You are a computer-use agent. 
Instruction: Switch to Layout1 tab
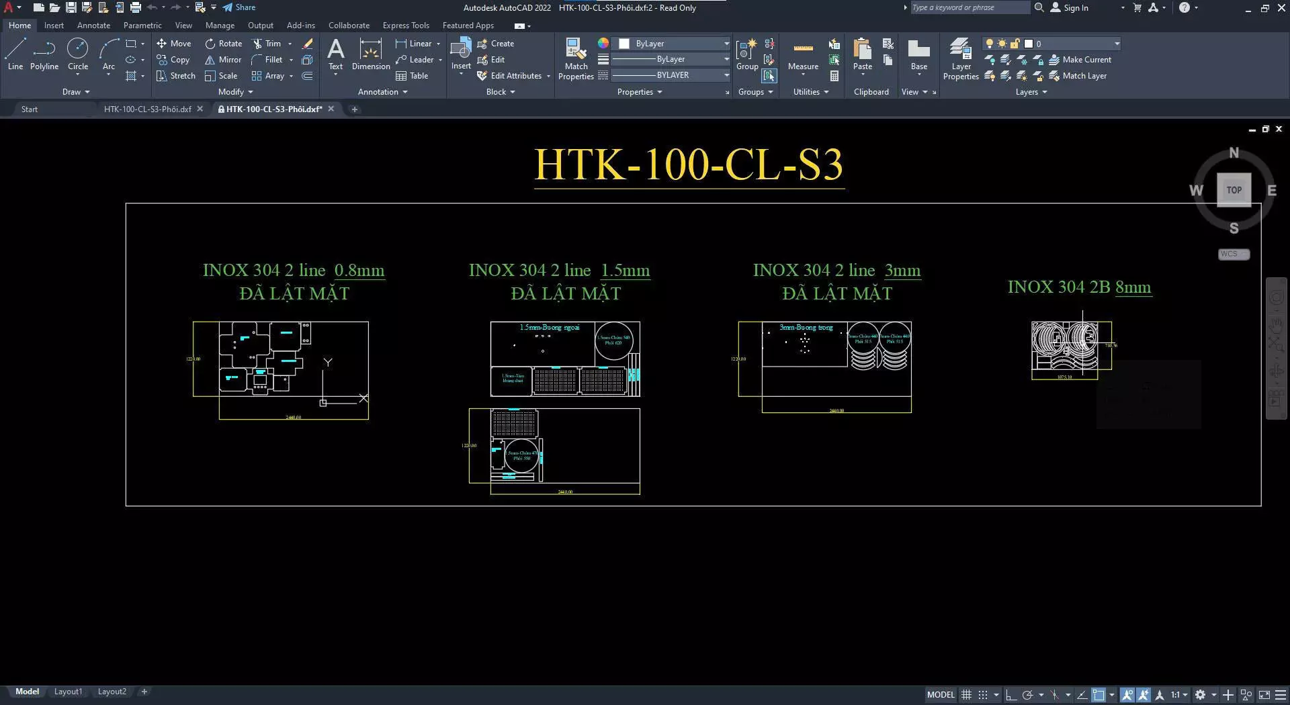pos(68,692)
